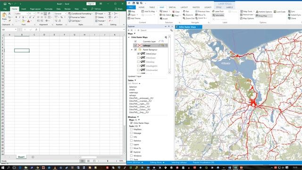Open the Excel font name dropdown
Viewport: 302px width, 170px height.
27,14
